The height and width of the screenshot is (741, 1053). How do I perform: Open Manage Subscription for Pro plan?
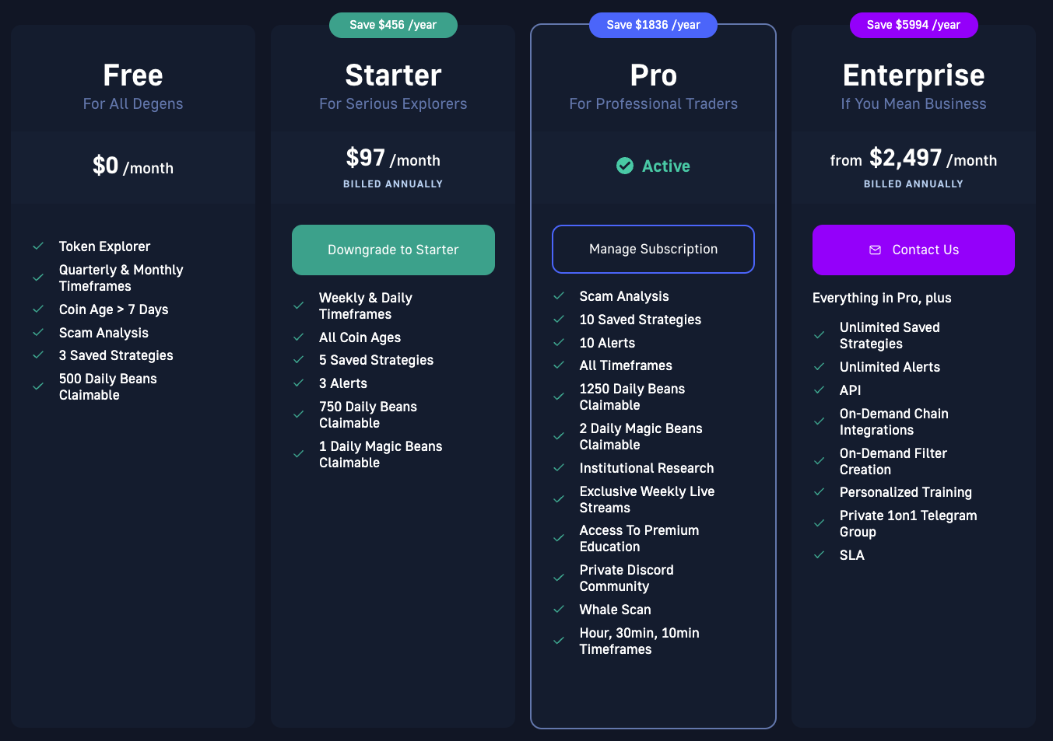click(x=653, y=249)
